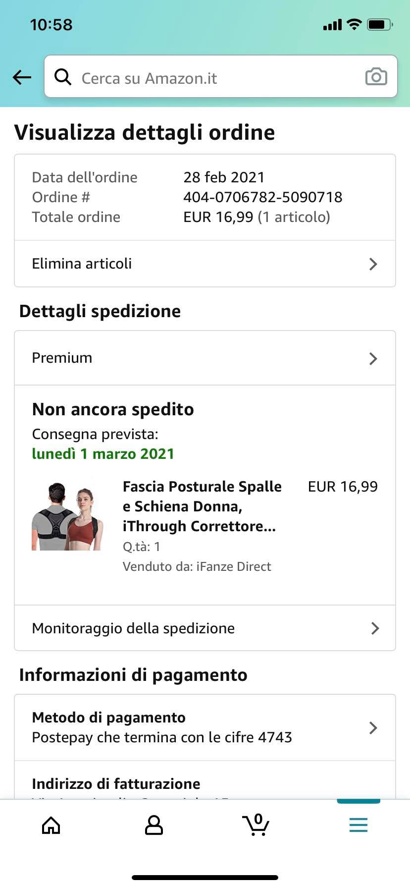Tap the battery status icon
The image size is (410, 888).
(x=380, y=24)
